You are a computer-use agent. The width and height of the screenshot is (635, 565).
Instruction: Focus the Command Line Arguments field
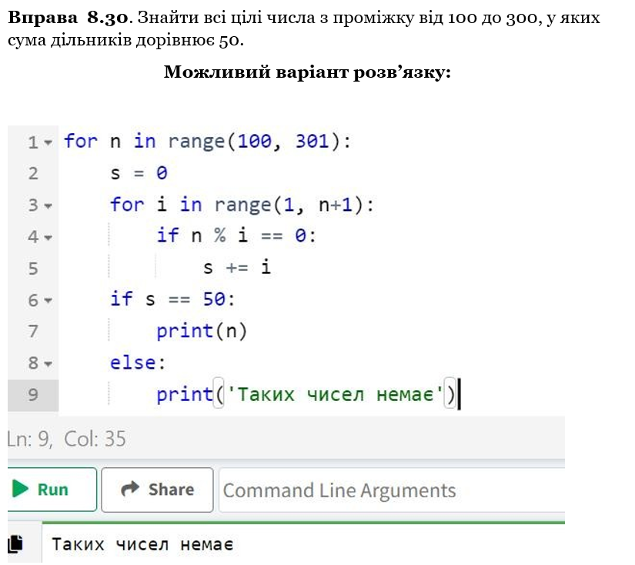392,490
